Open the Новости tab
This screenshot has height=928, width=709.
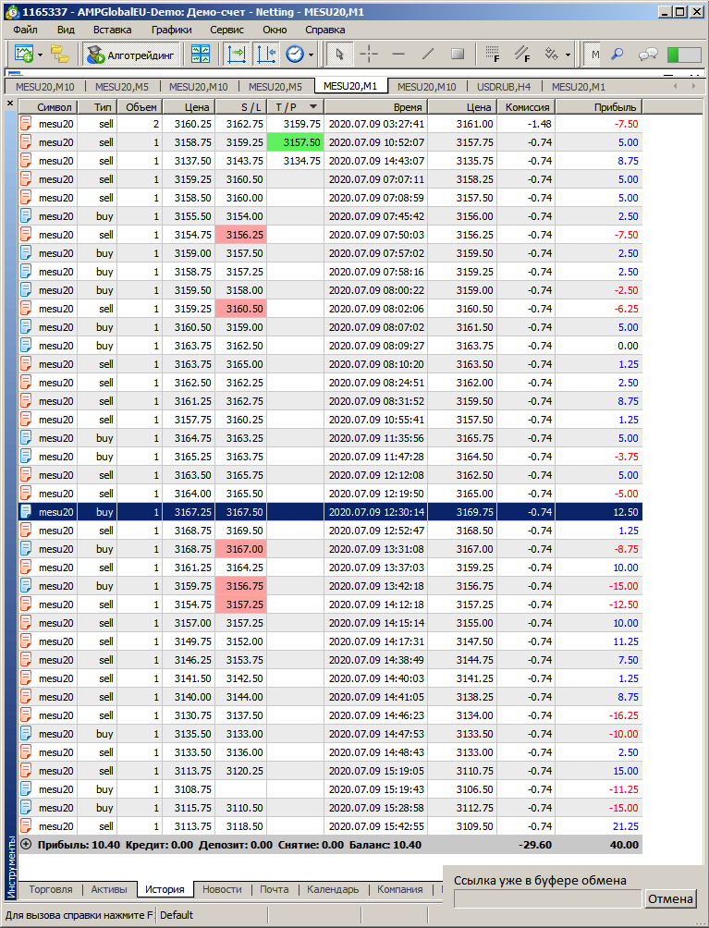pyautogui.click(x=222, y=889)
